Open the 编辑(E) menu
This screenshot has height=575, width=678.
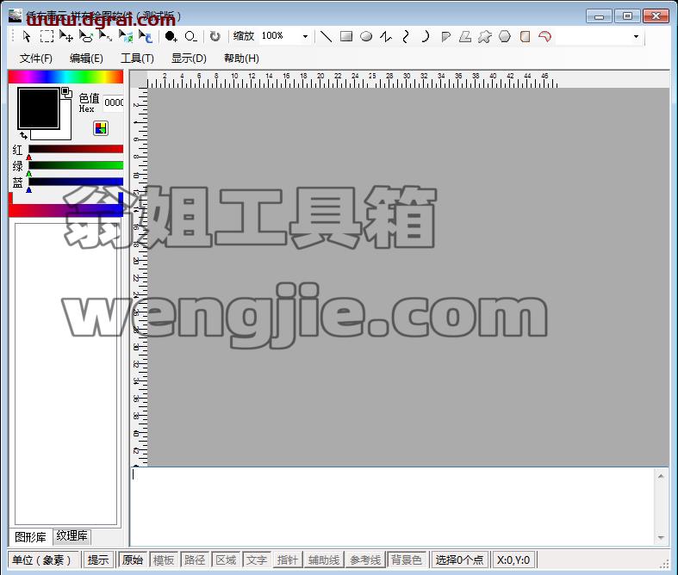(86, 59)
